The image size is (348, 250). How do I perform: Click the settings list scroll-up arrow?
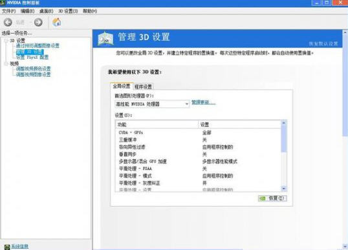pyautogui.click(x=284, y=123)
